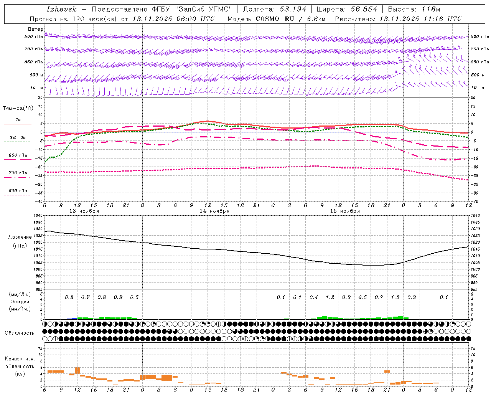The height and width of the screenshot is (393, 491).
Task: Select the 850 гПа temperature legend entry
Action: (x=18, y=155)
